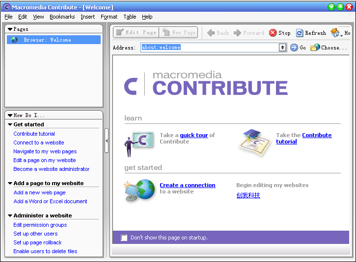The image size is (356, 262).
Task: Collapse the Administer a website section
Action: [x=10, y=215]
